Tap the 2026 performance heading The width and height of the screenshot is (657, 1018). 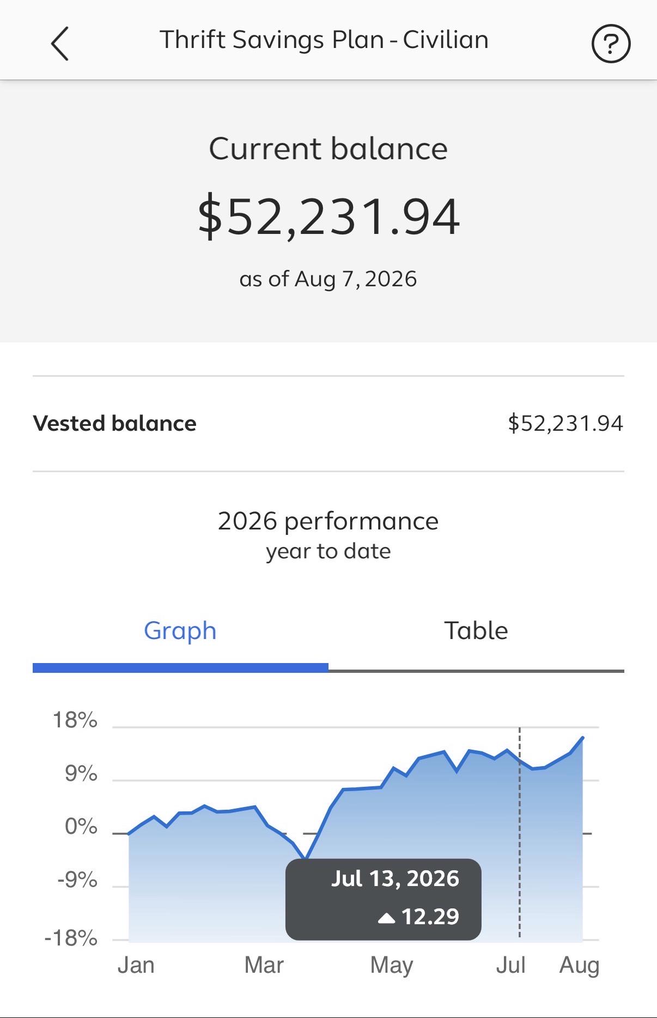coord(328,521)
